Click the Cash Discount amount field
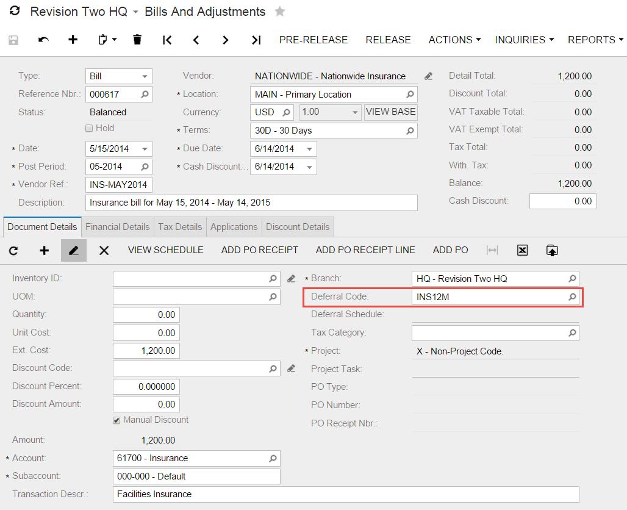The image size is (627, 510). pyautogui.click(x=562, y=201)
